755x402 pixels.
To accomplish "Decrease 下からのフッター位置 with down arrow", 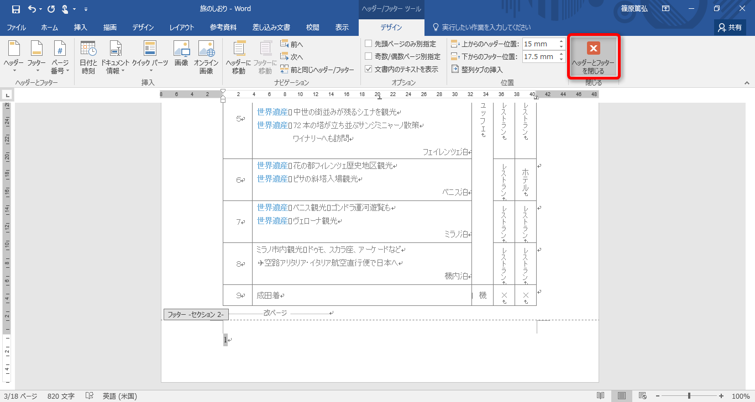I will [561, 60].
